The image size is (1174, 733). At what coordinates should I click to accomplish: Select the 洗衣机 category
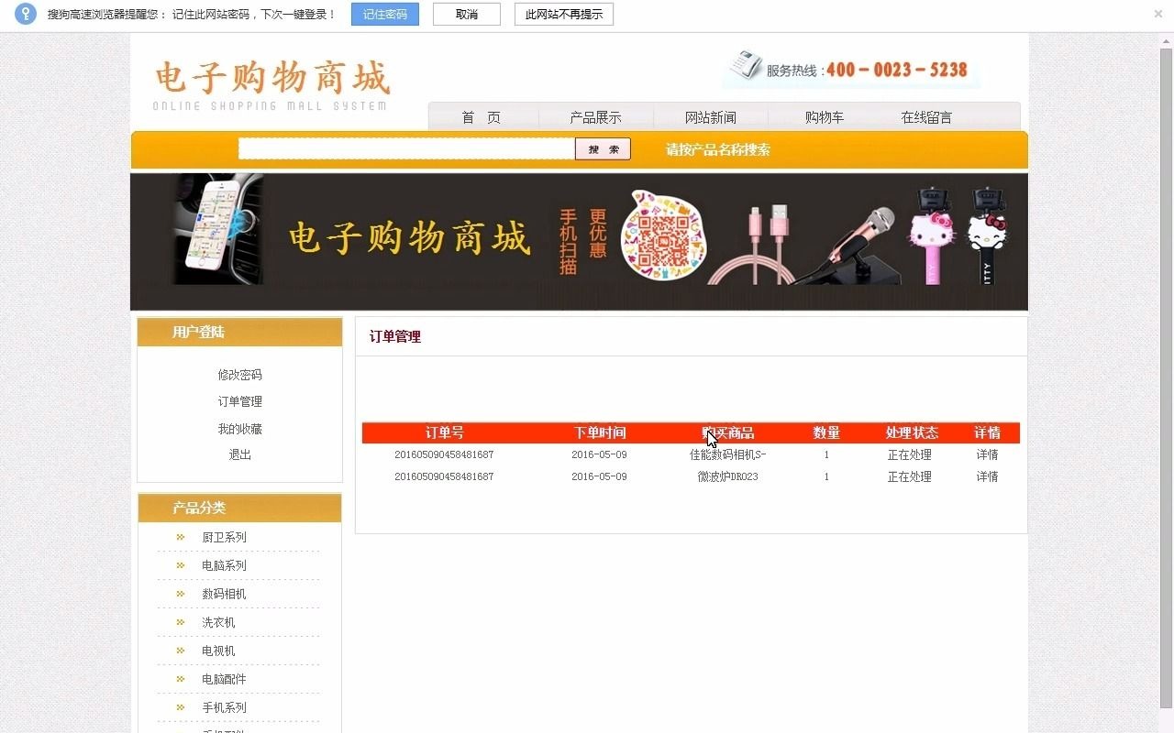pos(218,622)
